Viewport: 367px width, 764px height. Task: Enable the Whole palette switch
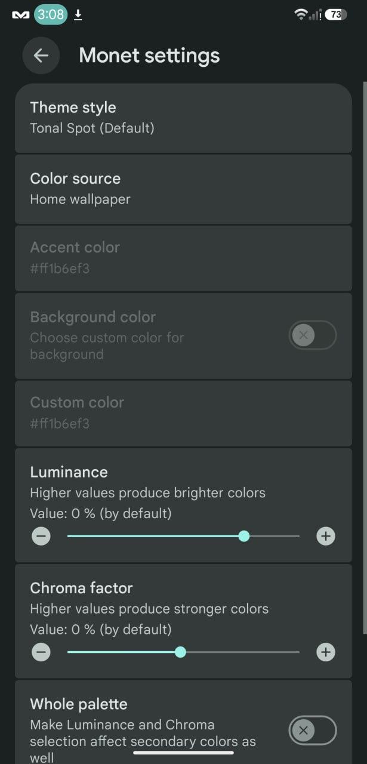click(x=313, y=729)
